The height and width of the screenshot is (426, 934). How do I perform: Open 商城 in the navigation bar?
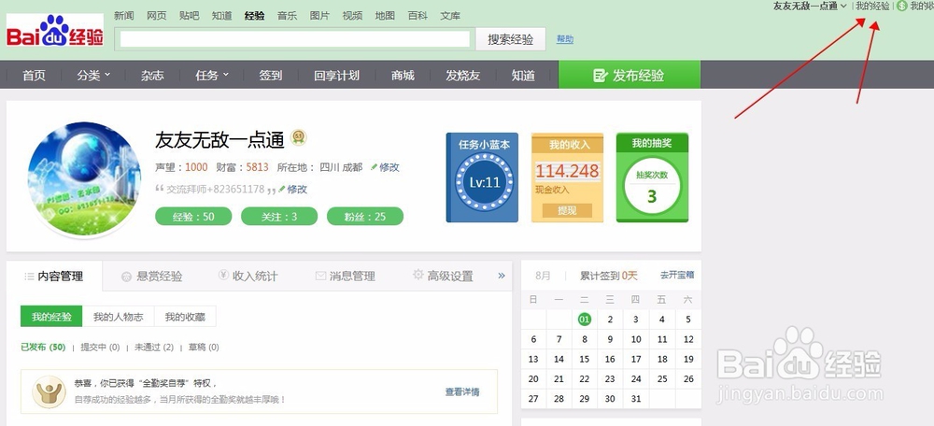(x=403, y=75)
